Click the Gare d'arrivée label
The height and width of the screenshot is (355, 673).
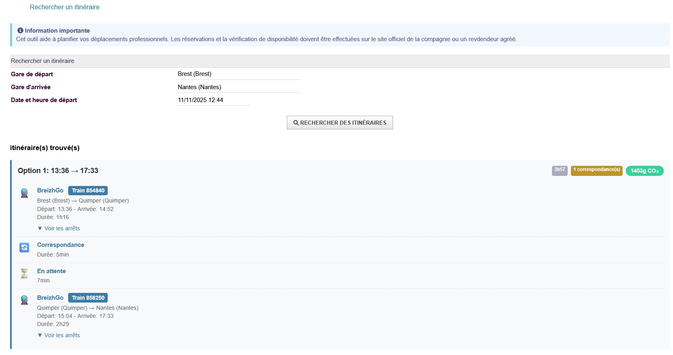31,87
